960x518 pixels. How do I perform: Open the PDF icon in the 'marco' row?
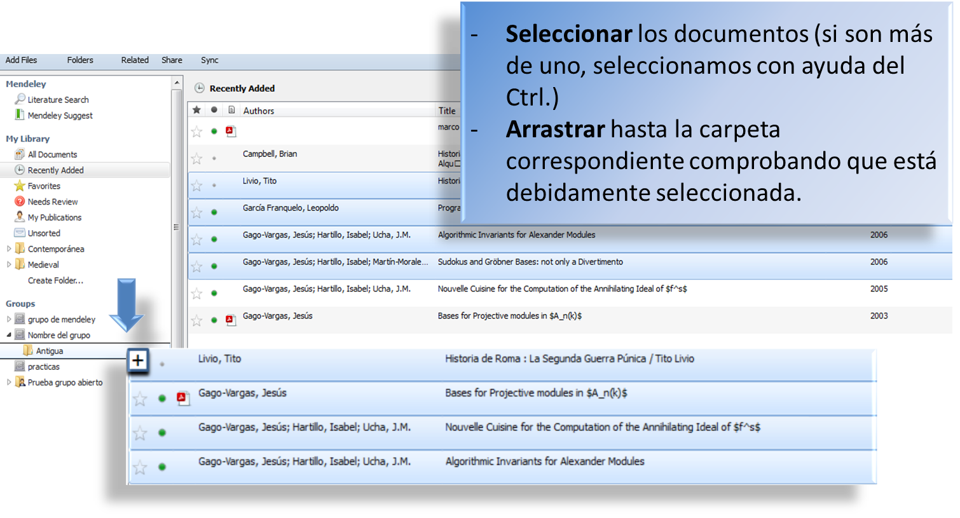point(231,132)
